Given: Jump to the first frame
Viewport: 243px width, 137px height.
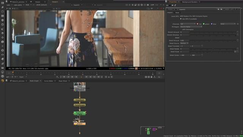Looking at the screenshot, I should [x=64, y=77].
